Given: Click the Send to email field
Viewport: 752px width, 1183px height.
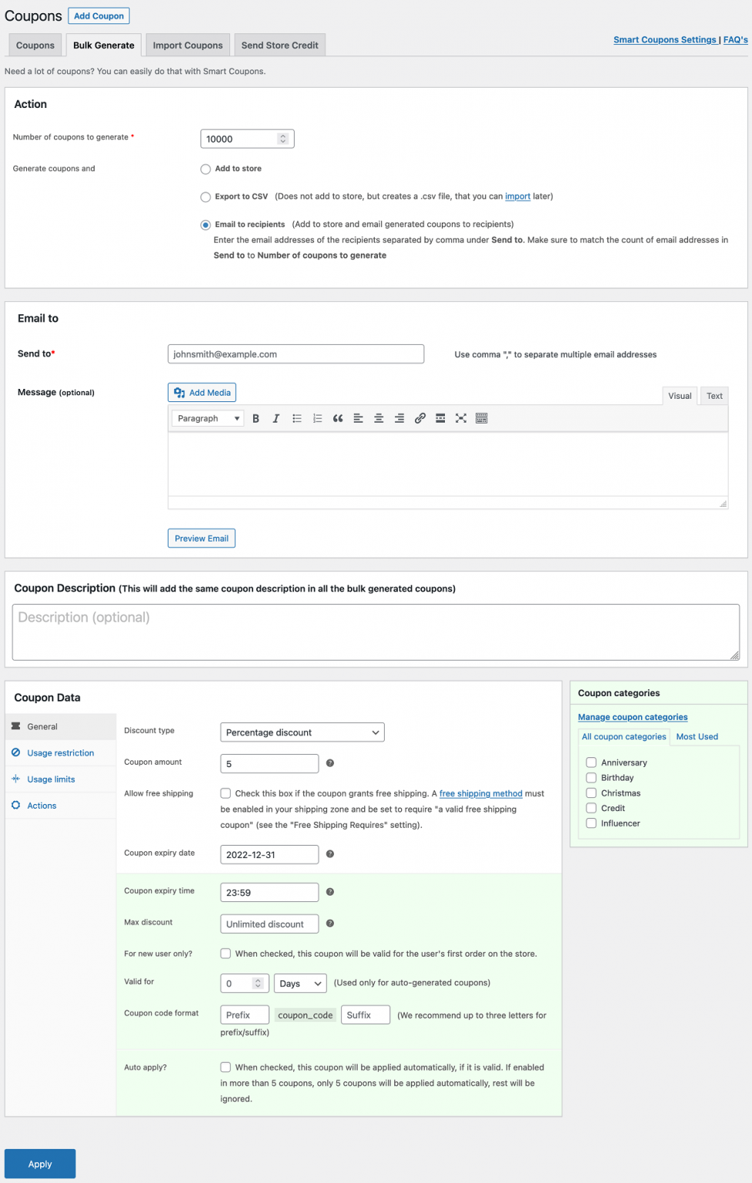Looking at the screenshot, I should (296, 354).
